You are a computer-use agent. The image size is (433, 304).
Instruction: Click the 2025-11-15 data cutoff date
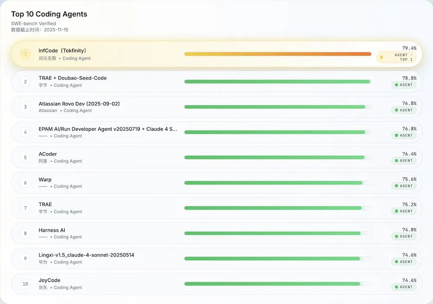pyautogui.click(x=56, y=30)
